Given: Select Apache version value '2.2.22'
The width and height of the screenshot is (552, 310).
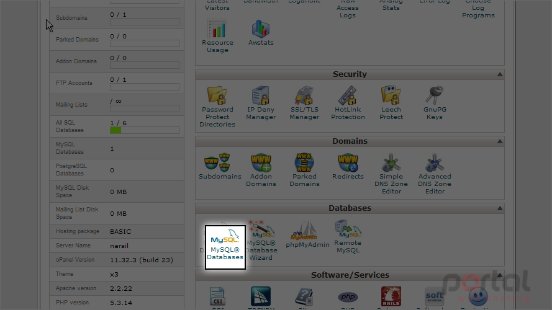Looking at the screenshot, I should pyautogui.click(x=120, y=288).
